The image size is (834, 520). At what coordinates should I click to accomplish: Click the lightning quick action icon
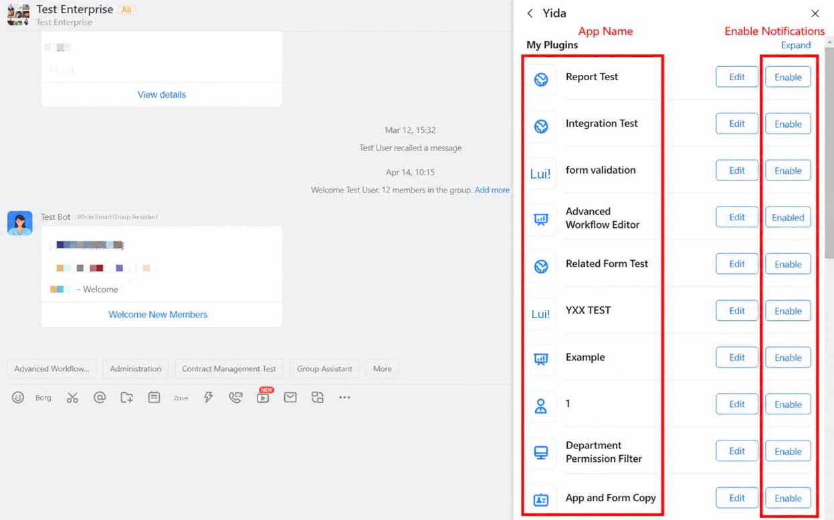coord(209,398)
